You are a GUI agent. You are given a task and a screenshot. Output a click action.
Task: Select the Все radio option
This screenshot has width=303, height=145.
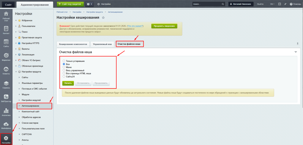pos(64,64)
